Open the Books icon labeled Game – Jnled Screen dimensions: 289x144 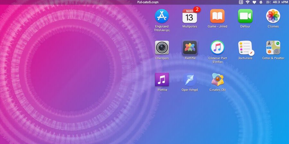tap(217, 16)
